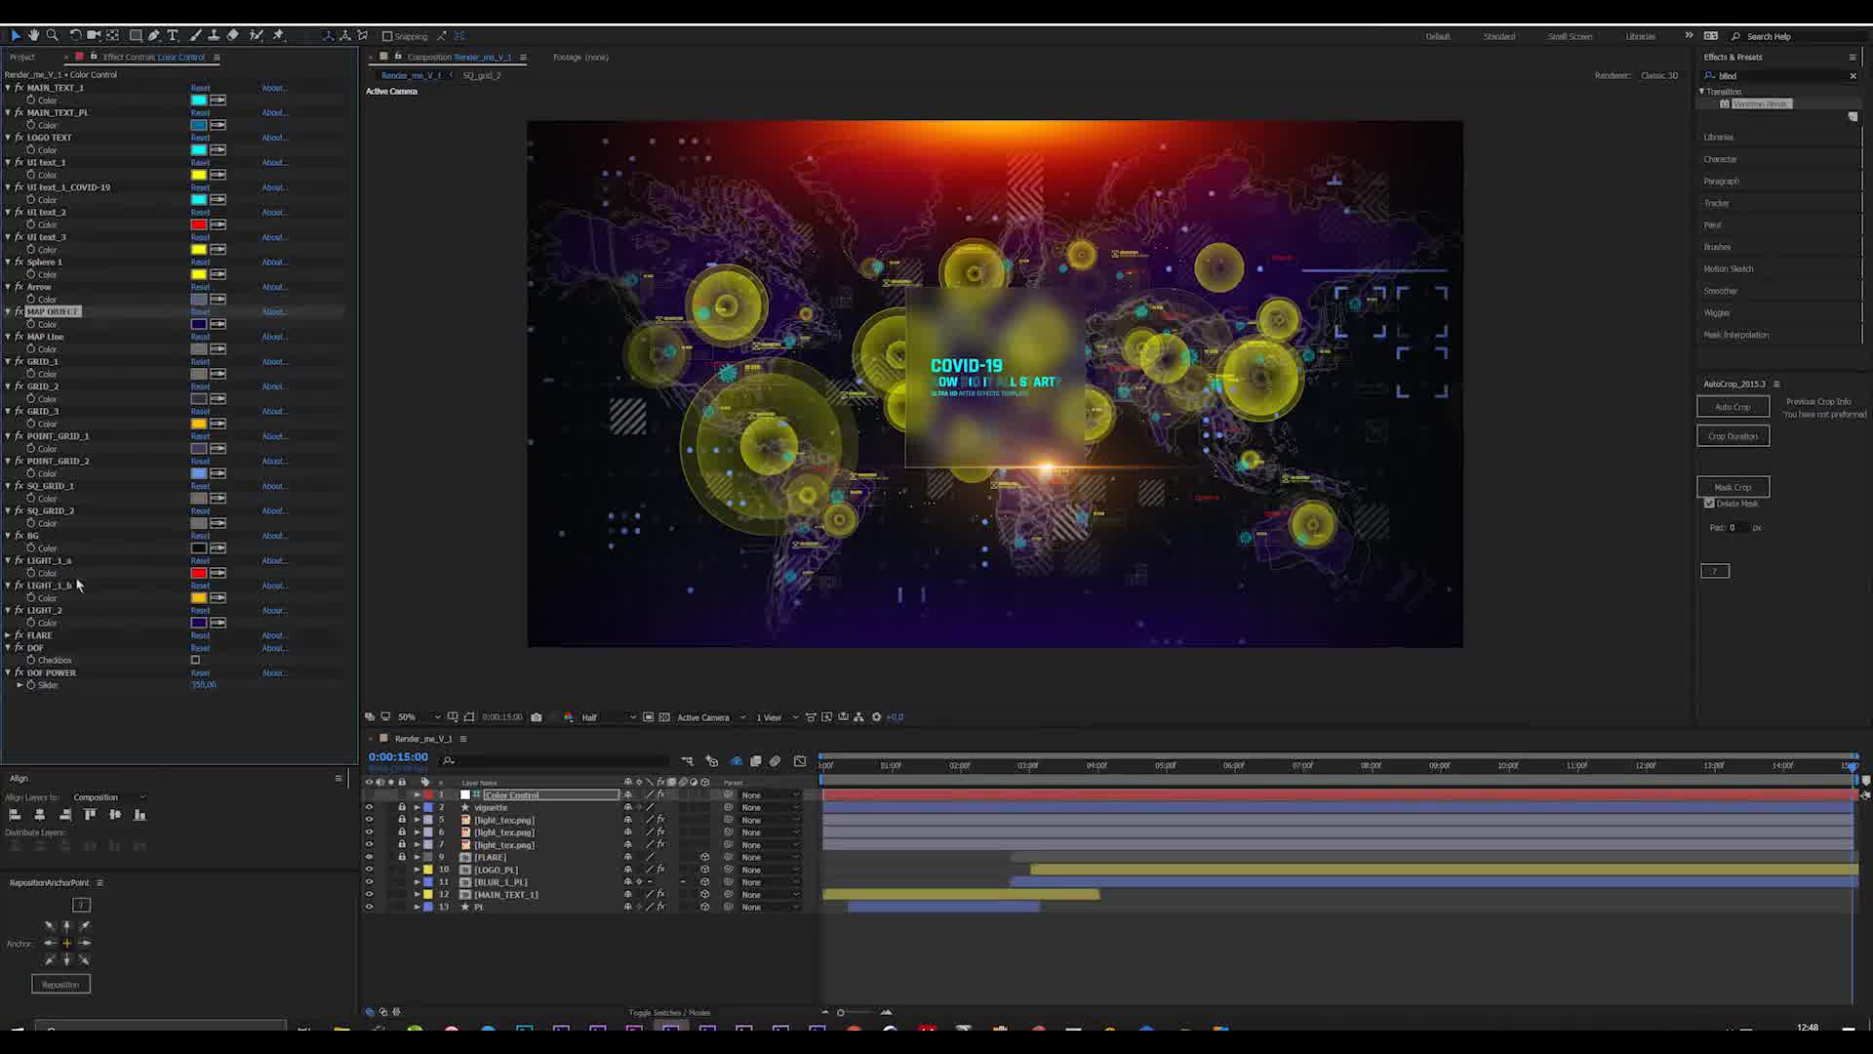Click the mask crop icon in AutoCrop panel
1873x1054 pixels.
(1733, 486)
